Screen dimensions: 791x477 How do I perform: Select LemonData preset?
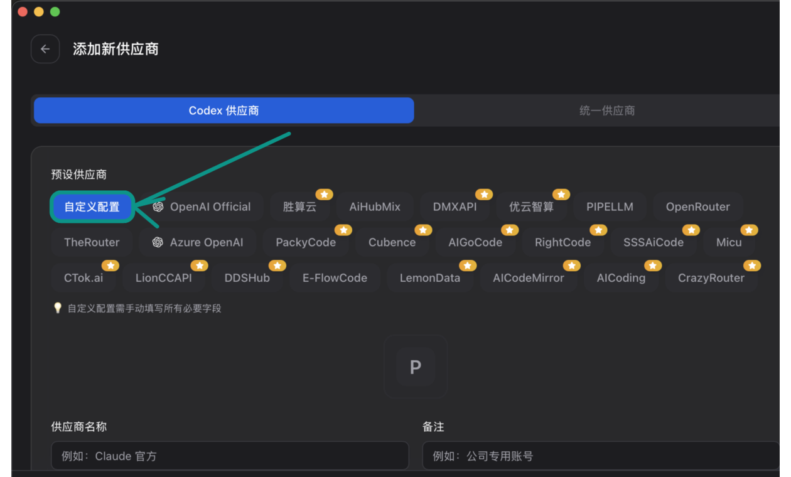(430, 278)
